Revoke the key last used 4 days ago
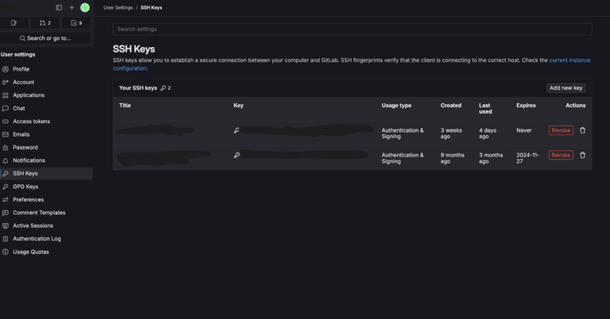Screen dimensions: 610x319 click(x=560, y=130)
